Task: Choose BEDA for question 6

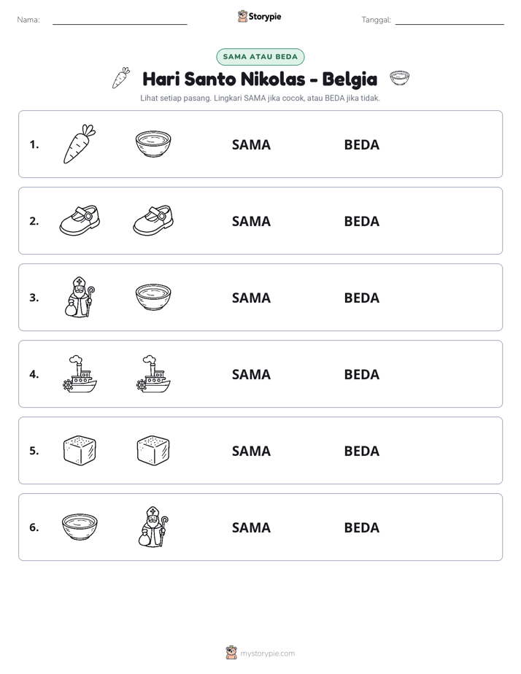Action: (x=361, y=527)
